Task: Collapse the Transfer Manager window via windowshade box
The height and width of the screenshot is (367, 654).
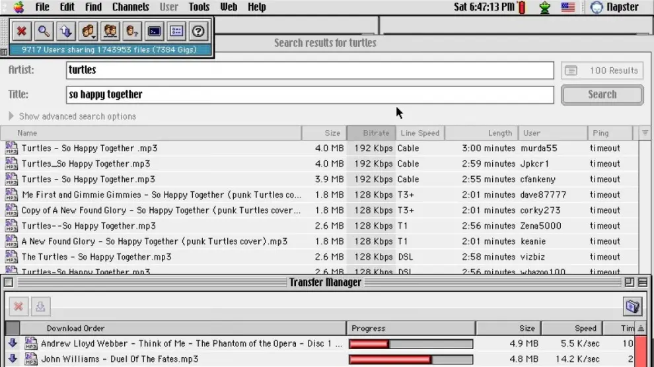Action: (642, 283)
